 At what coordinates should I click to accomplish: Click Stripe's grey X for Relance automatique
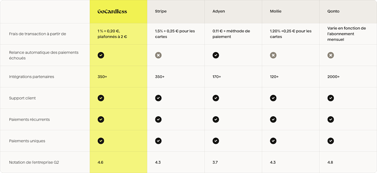(158, 55)
